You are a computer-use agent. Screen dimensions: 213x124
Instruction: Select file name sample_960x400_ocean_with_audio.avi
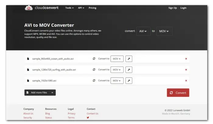(53, 59)
